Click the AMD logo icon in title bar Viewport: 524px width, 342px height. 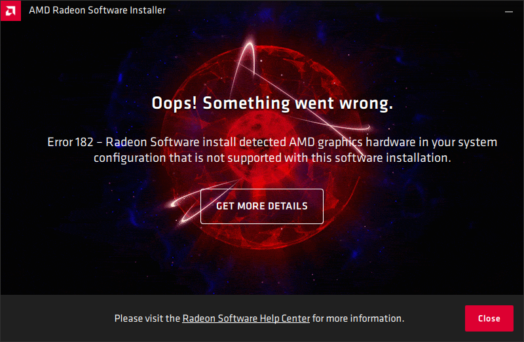pyautogui.click(x=10, y=10)
